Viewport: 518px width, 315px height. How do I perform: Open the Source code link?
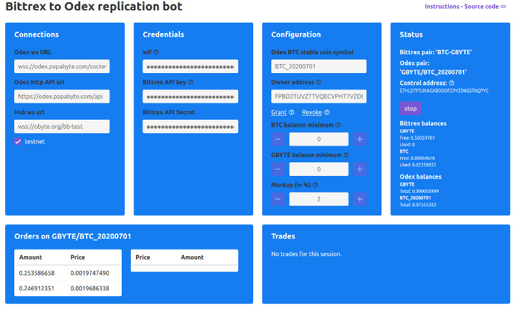(x=481, y=6)
